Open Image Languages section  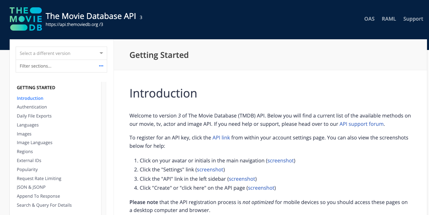point(35,142)
